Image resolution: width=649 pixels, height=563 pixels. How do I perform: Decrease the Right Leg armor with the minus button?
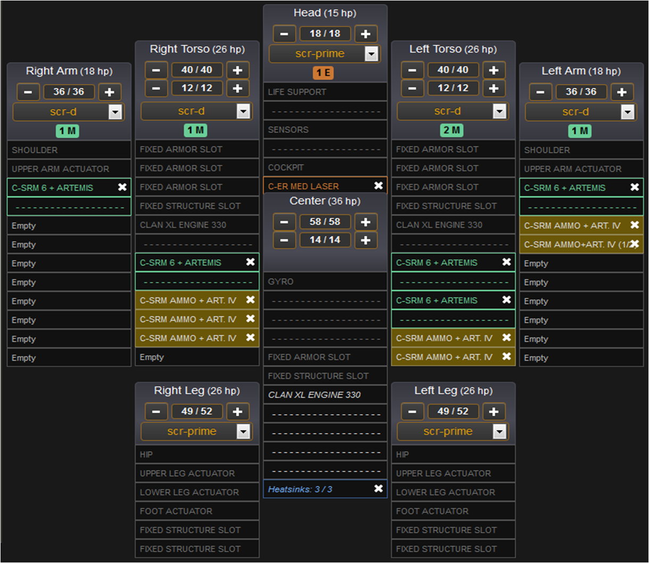pos(156,411)
